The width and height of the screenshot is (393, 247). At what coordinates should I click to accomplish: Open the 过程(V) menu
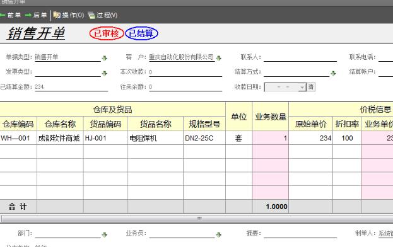click(103, 15)
